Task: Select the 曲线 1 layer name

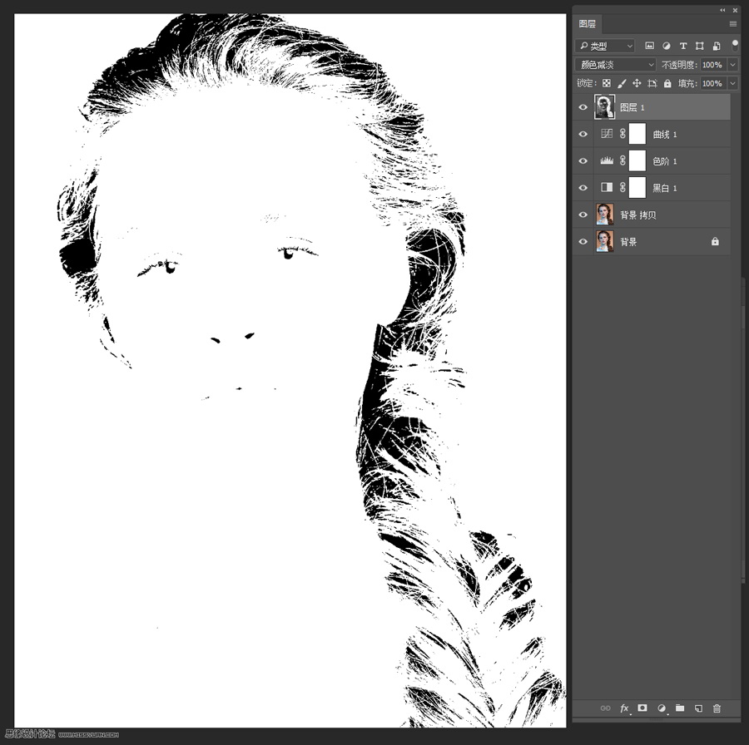Action: point(665,135)
